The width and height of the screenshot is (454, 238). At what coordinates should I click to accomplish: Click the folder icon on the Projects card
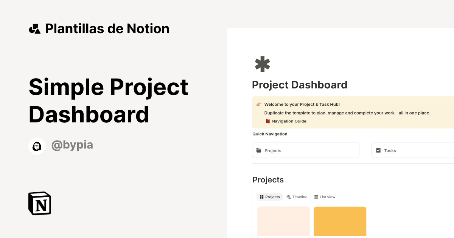[260, 150]
